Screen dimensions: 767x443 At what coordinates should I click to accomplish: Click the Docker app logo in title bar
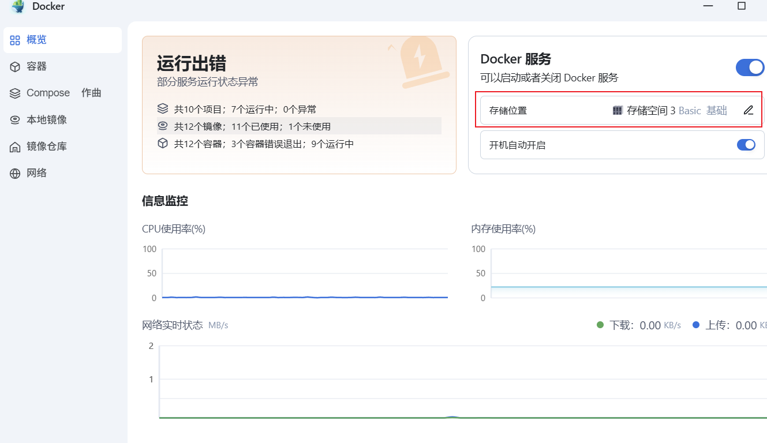[x=18, y=6]
